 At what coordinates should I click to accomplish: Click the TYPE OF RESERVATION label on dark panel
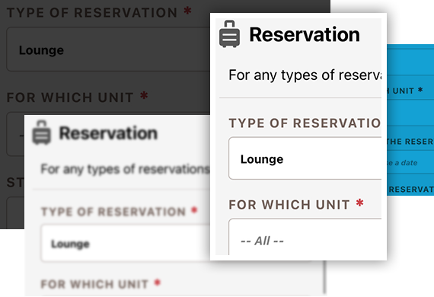point(92,13)
